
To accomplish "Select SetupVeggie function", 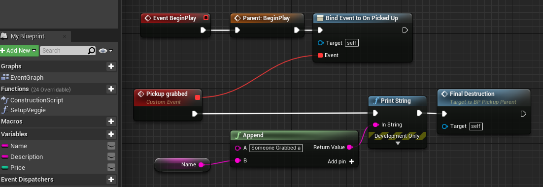I will [x=28, y=110].
